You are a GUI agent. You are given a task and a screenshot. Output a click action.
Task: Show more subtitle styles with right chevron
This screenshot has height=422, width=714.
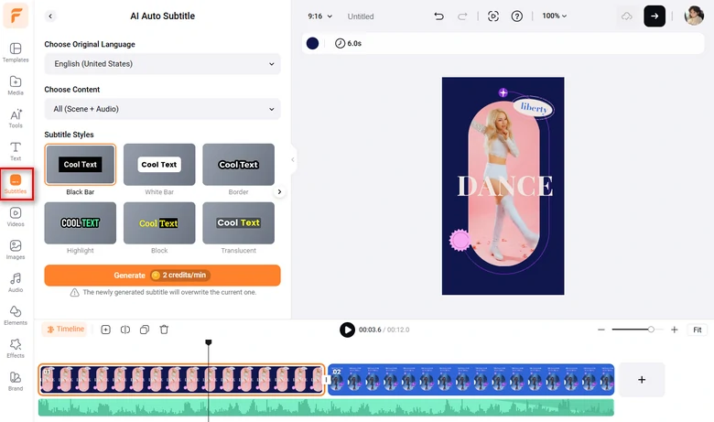click(x=279, y=191)
